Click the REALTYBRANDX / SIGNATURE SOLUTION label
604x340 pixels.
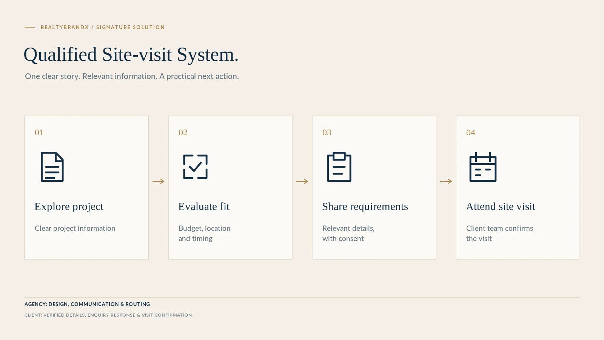[x=103, y=27]
